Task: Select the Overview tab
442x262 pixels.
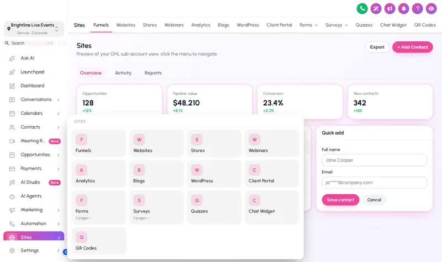Action: (x=91, y=73)
